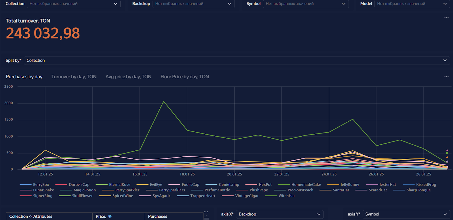
Task: Click the 12.01.25 date label on the x-axis
Action: tap(45, 174)
